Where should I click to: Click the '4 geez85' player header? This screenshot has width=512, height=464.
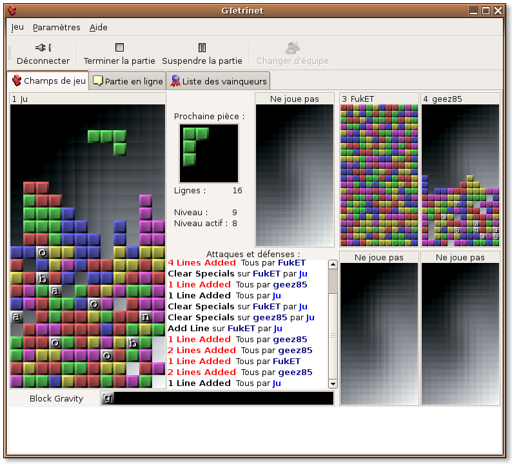[x=460, y=99]
